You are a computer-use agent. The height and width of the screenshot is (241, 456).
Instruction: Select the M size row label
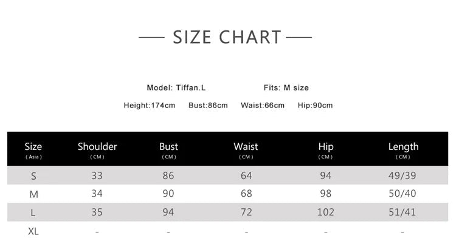coord(33,194)
